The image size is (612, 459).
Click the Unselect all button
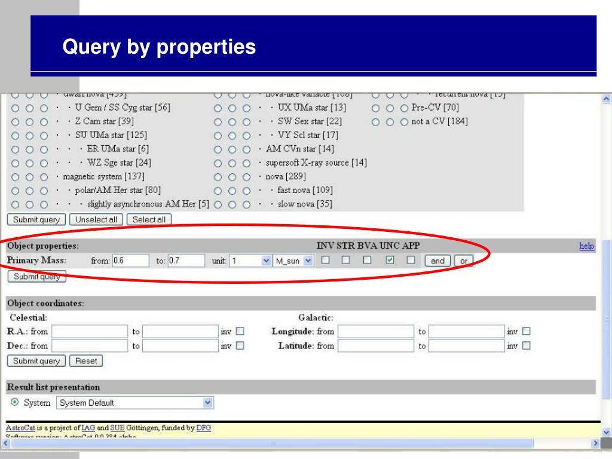[96, 219]
